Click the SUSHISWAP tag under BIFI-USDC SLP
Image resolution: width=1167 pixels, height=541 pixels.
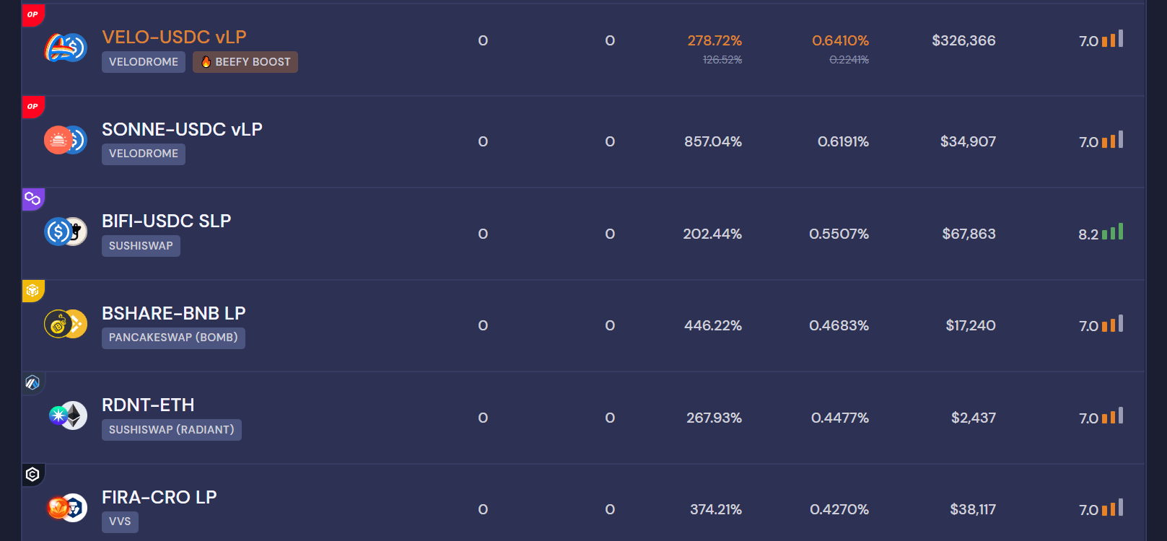pos(141,246)
